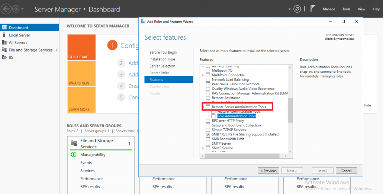The width and height of the screenshot is (383, 194).
Task: Check SNMP Service checkbox
Action: pos(208,148)
